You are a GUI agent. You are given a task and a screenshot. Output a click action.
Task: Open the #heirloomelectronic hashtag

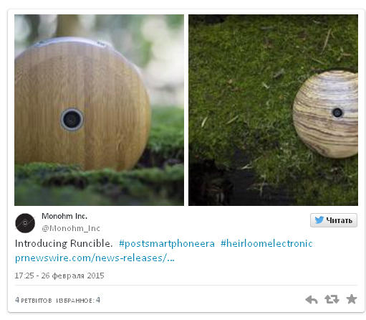(x=266, y=243)
